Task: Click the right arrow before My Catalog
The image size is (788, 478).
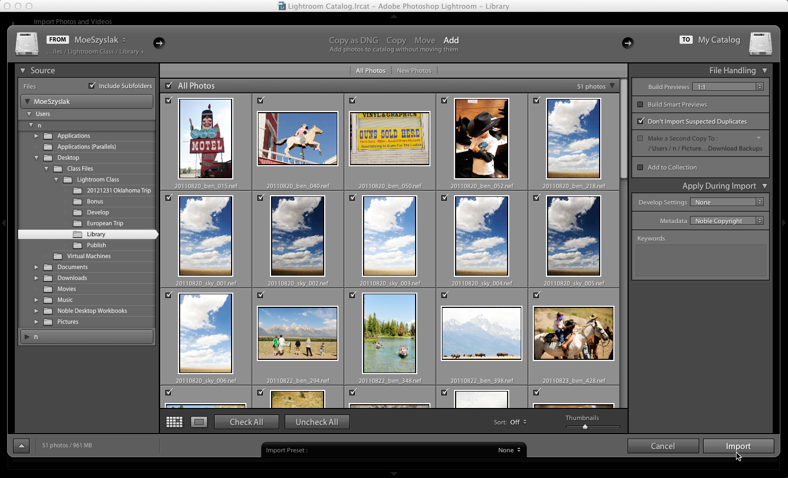Action: click(x=628, y=43)
